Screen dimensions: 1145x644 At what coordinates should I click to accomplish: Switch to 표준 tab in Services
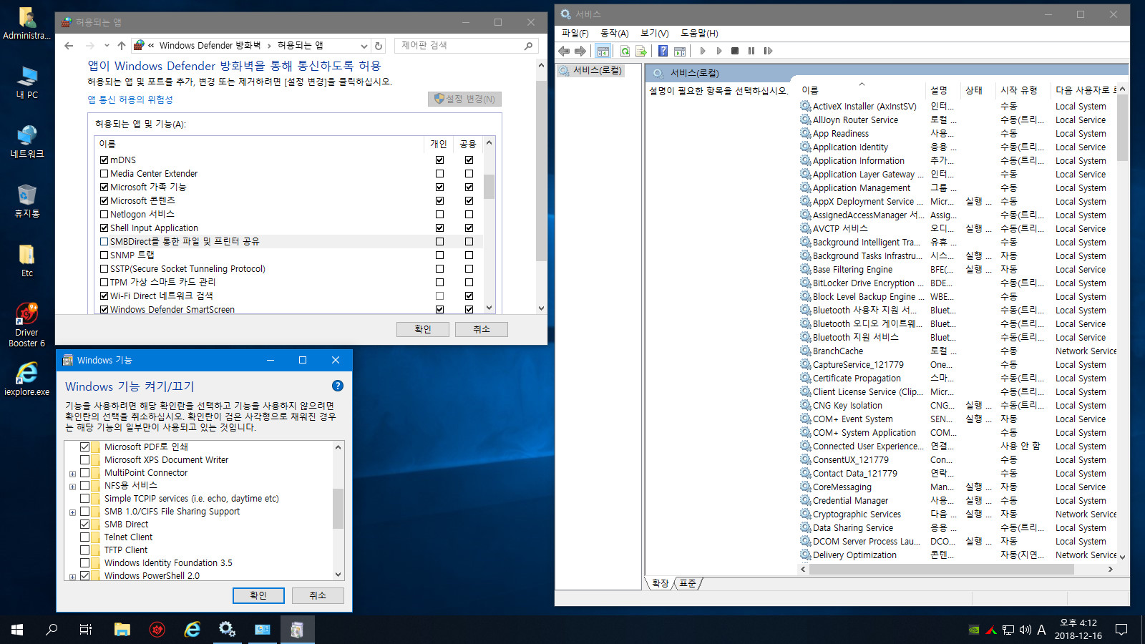point(688,583)
